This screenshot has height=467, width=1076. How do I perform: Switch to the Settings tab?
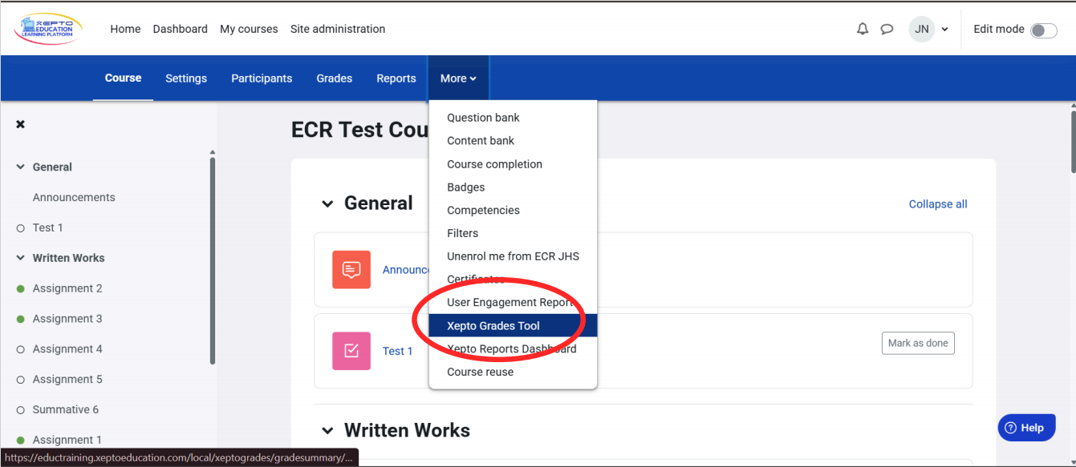click(186, 79)
